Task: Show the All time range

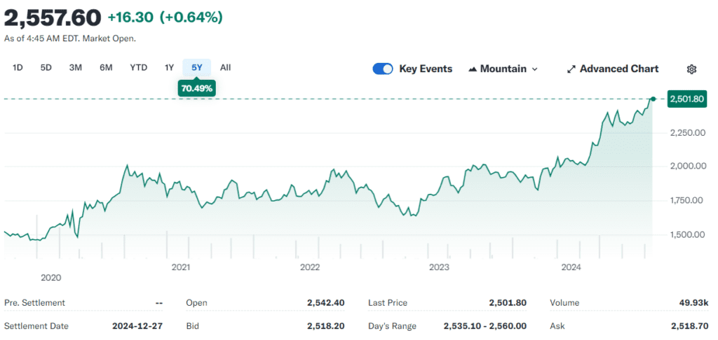Action: [225, 68]
